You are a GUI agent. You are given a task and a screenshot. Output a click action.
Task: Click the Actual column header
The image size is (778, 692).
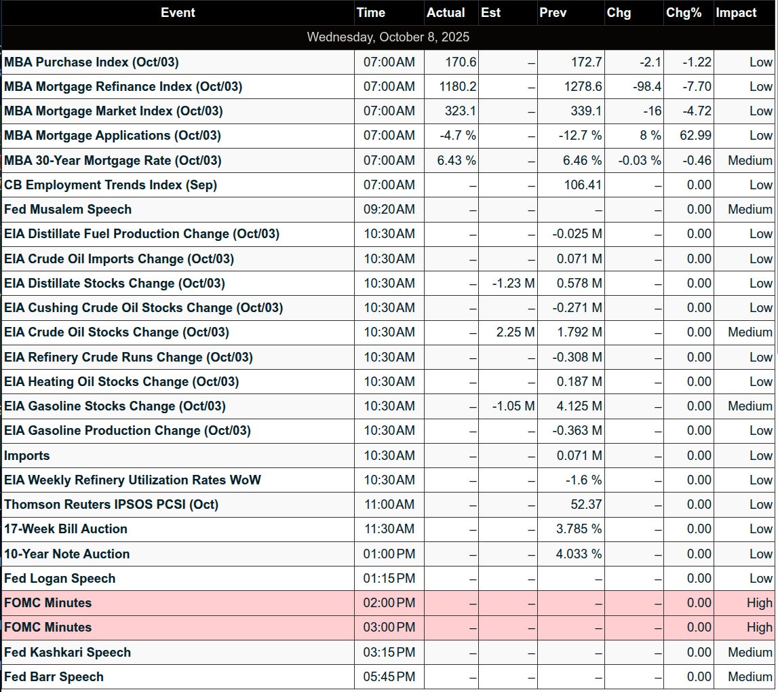[446, 13]
